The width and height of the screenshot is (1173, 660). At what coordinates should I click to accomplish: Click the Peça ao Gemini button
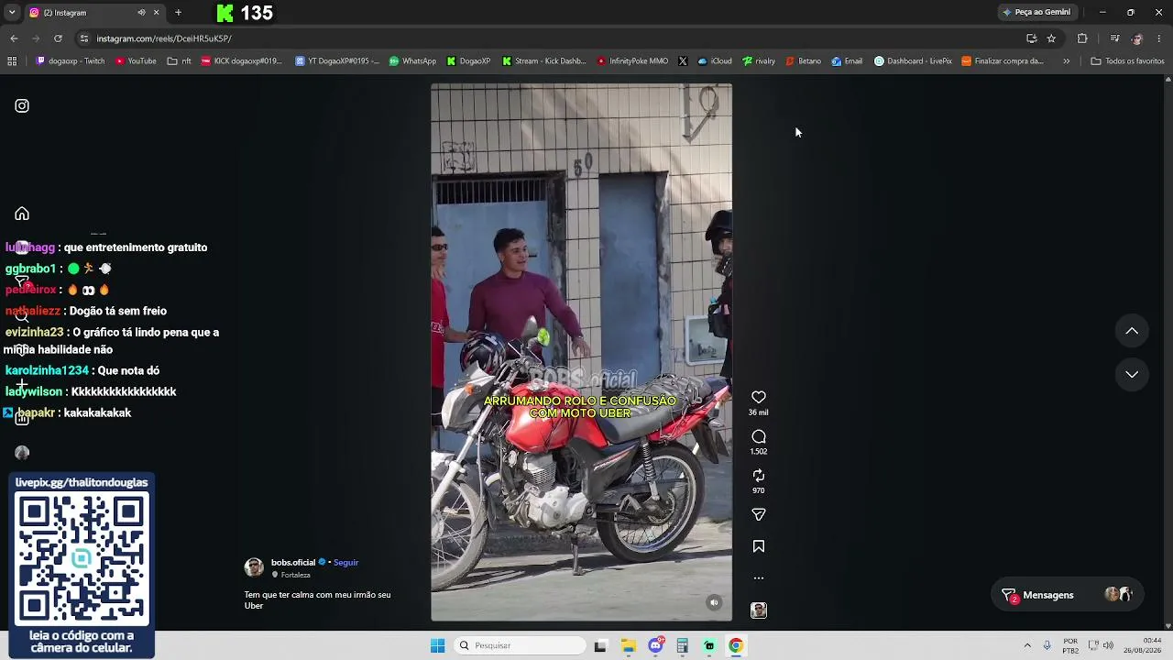tap(1036, 13)
